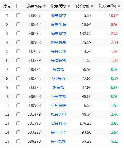Viewport: 124px width, 148px height.
Task: Select stock code 603279
Action: 34,60
